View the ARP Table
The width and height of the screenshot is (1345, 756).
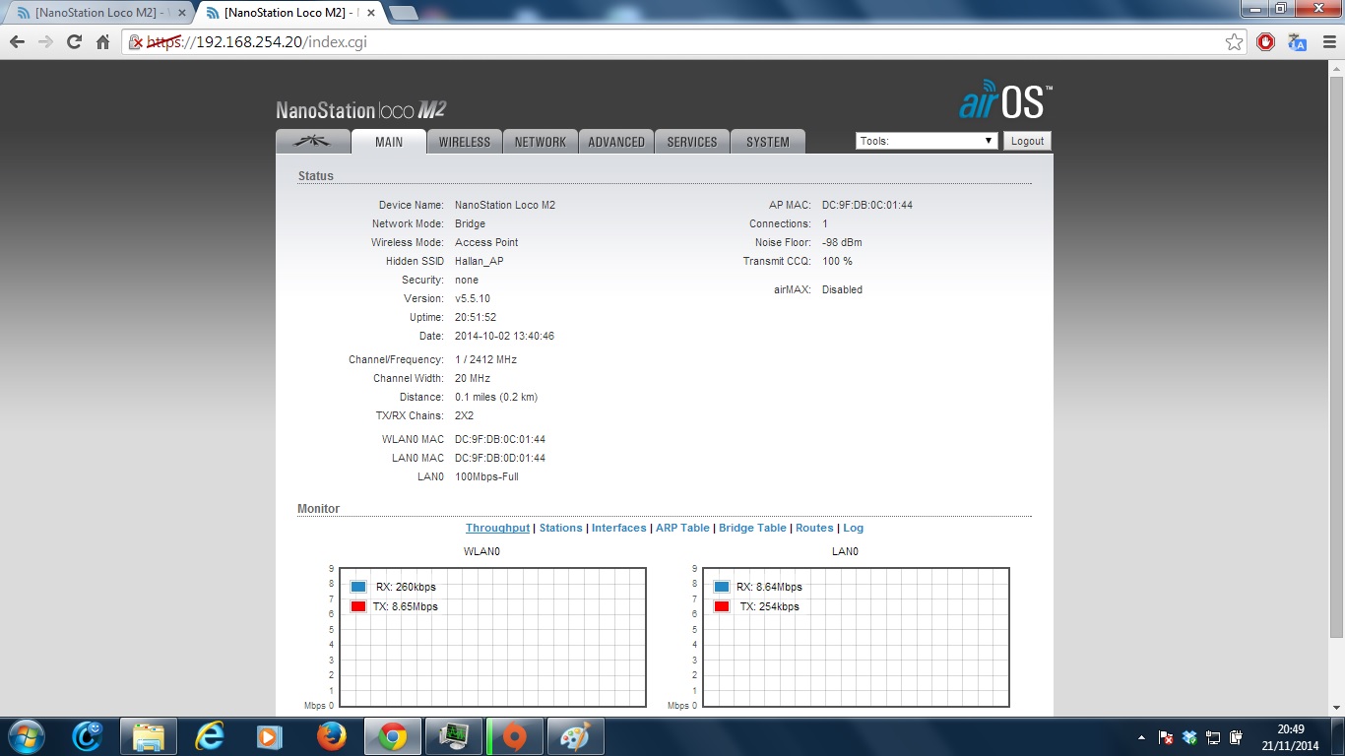(x=682, y=529)
